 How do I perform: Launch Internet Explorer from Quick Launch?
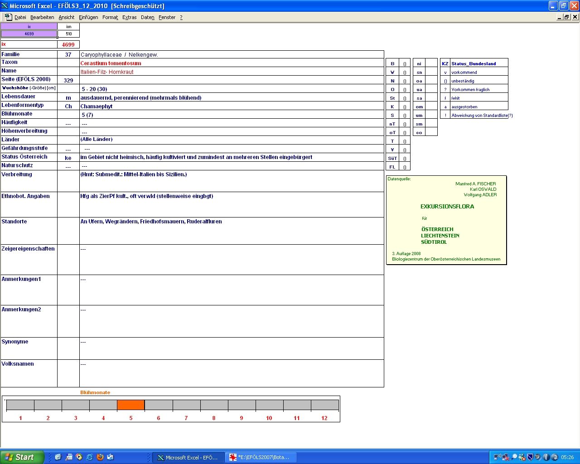[89, 457]
